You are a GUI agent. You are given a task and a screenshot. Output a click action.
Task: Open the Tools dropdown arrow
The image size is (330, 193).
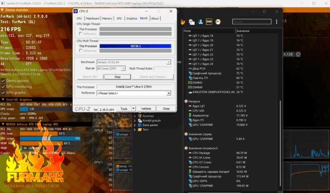tap(134, 109)
